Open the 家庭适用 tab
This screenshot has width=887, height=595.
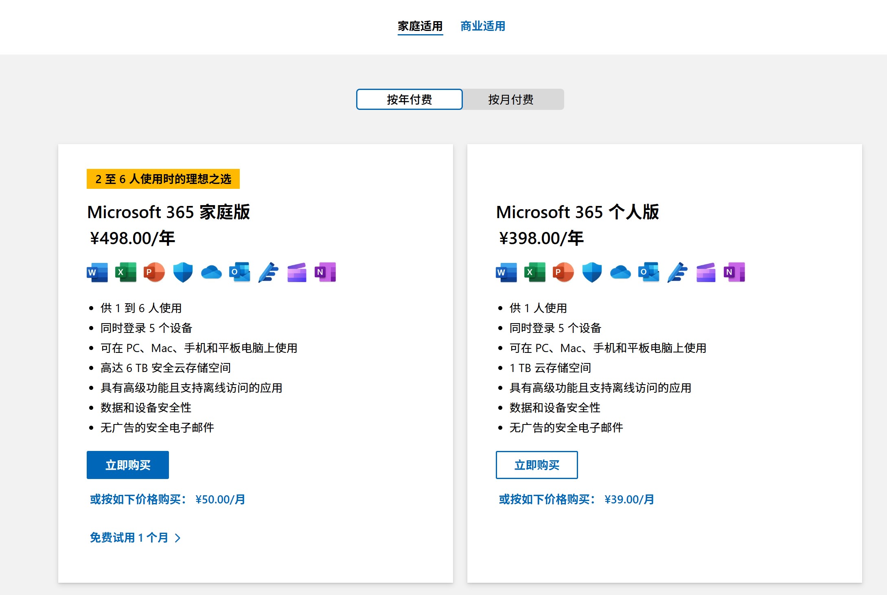[x=420, y=26]
